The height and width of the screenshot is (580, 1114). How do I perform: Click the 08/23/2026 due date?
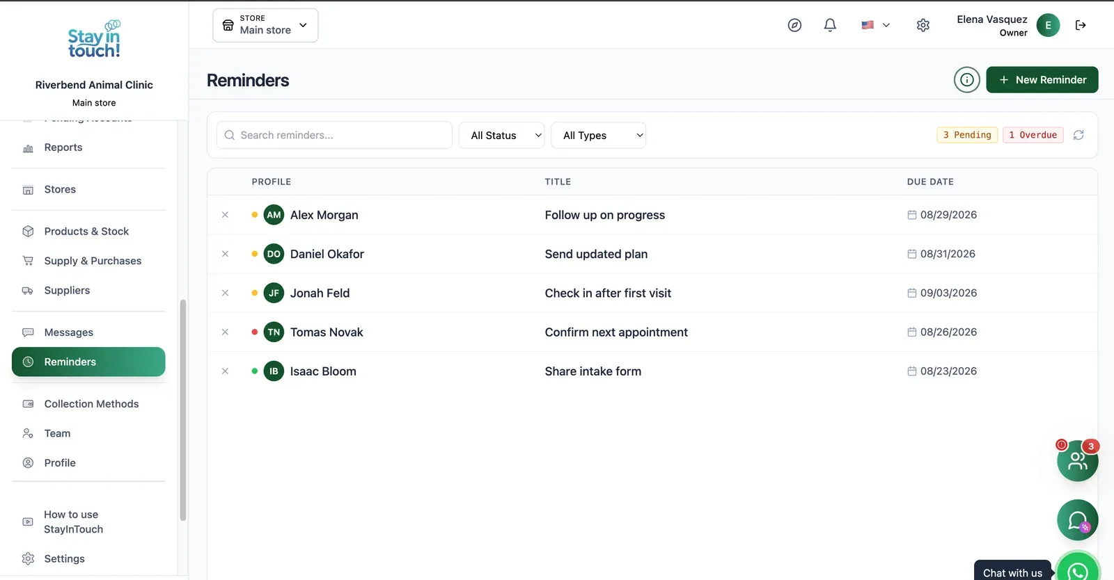coord(948,371)
